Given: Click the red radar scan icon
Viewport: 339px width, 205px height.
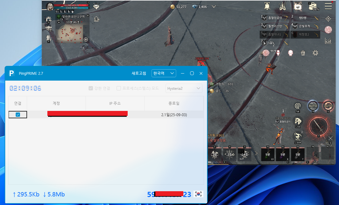Looking at the screenshot, I should coord(328,29).
